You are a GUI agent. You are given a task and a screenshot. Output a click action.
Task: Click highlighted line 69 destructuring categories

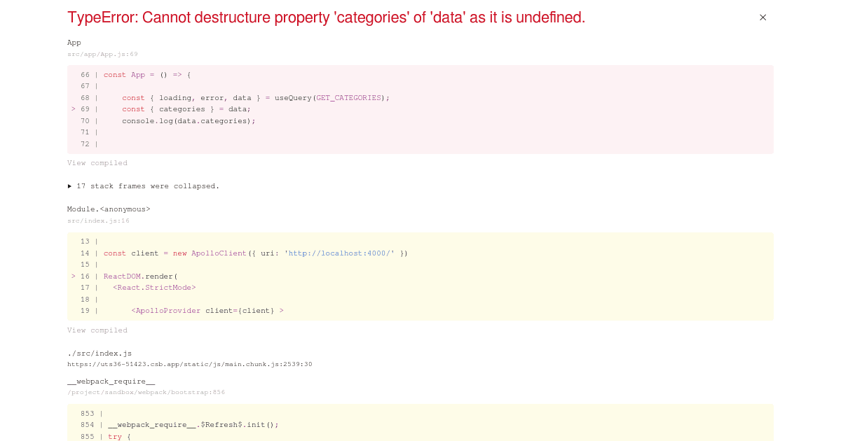pos(186,109)
